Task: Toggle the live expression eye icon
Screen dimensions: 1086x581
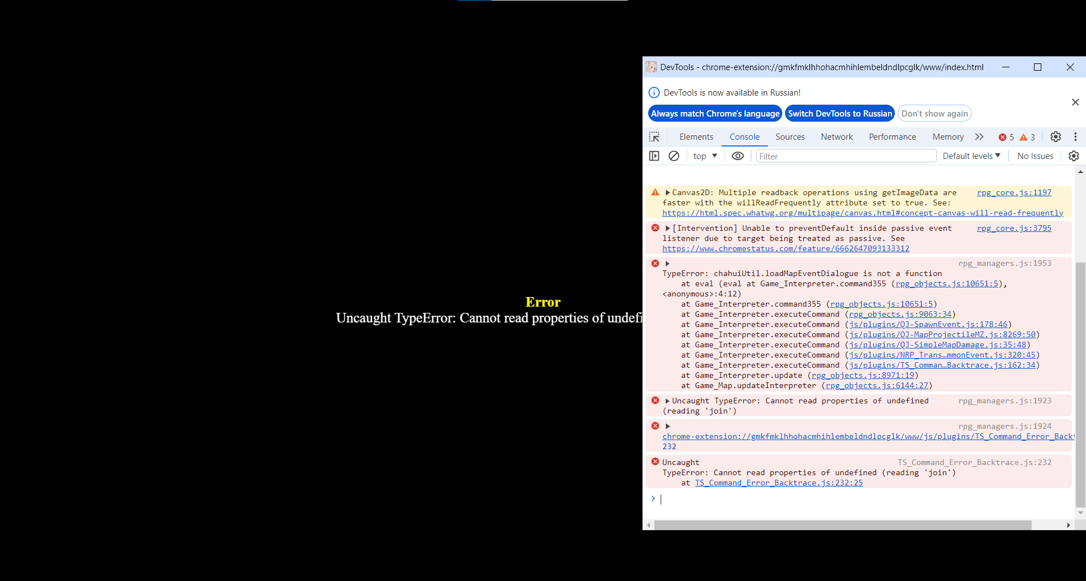Action: point(738,156)
